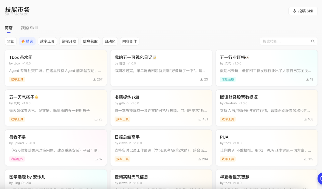Click description starting '支持 A 股/港股/美股'

[x=265, y=111]
